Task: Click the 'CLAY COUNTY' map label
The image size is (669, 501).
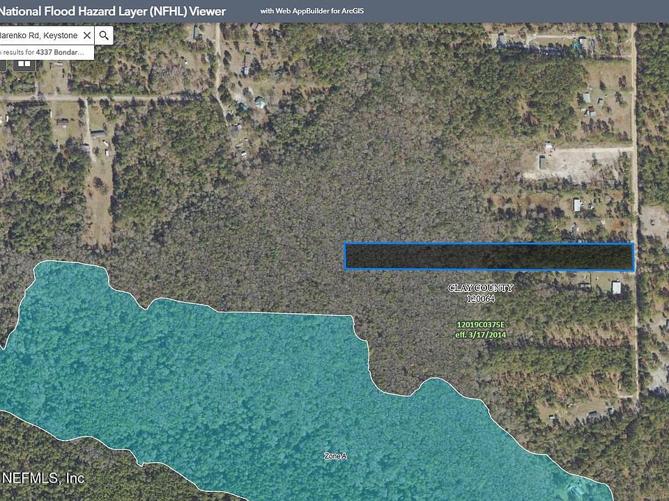Action: tap(480, 288)
